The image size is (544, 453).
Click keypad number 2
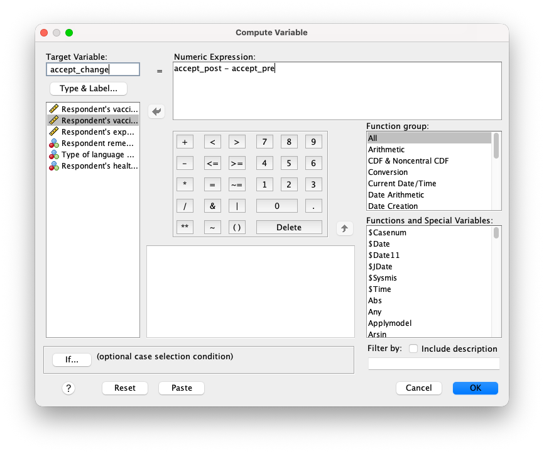tap(289, 184)
